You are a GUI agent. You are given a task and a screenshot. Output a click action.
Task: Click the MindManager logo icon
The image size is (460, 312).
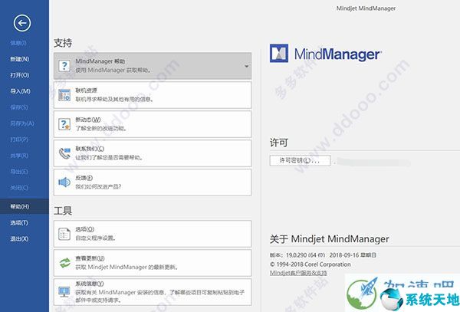coord(279,53)
